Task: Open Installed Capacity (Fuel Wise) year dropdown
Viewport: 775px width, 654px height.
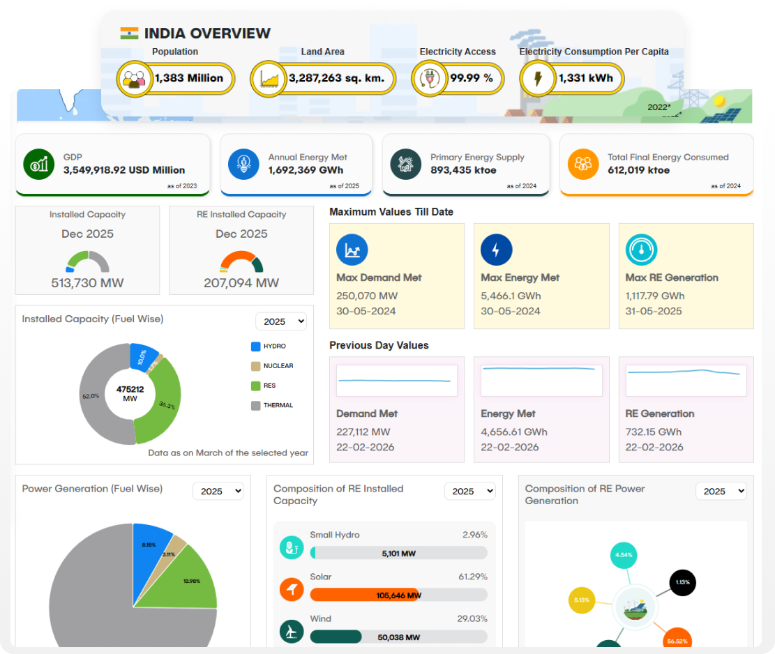Action: (x=281, y=321)
